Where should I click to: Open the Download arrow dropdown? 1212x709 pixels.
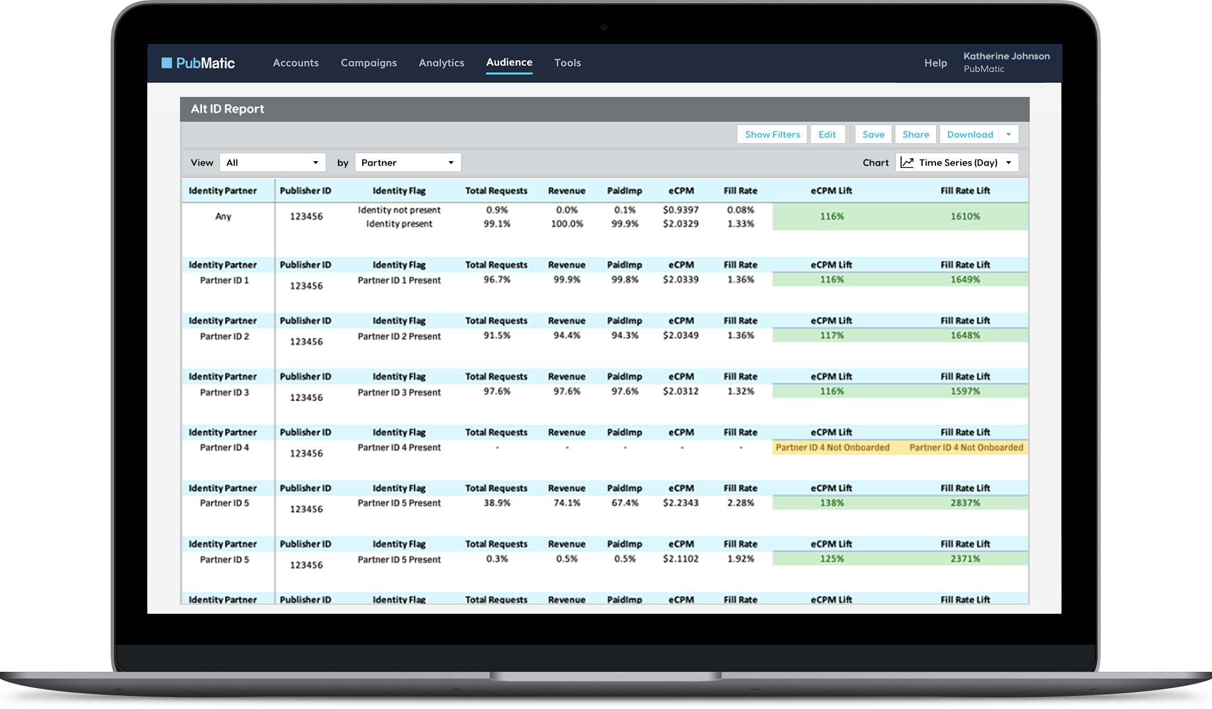1008,135
